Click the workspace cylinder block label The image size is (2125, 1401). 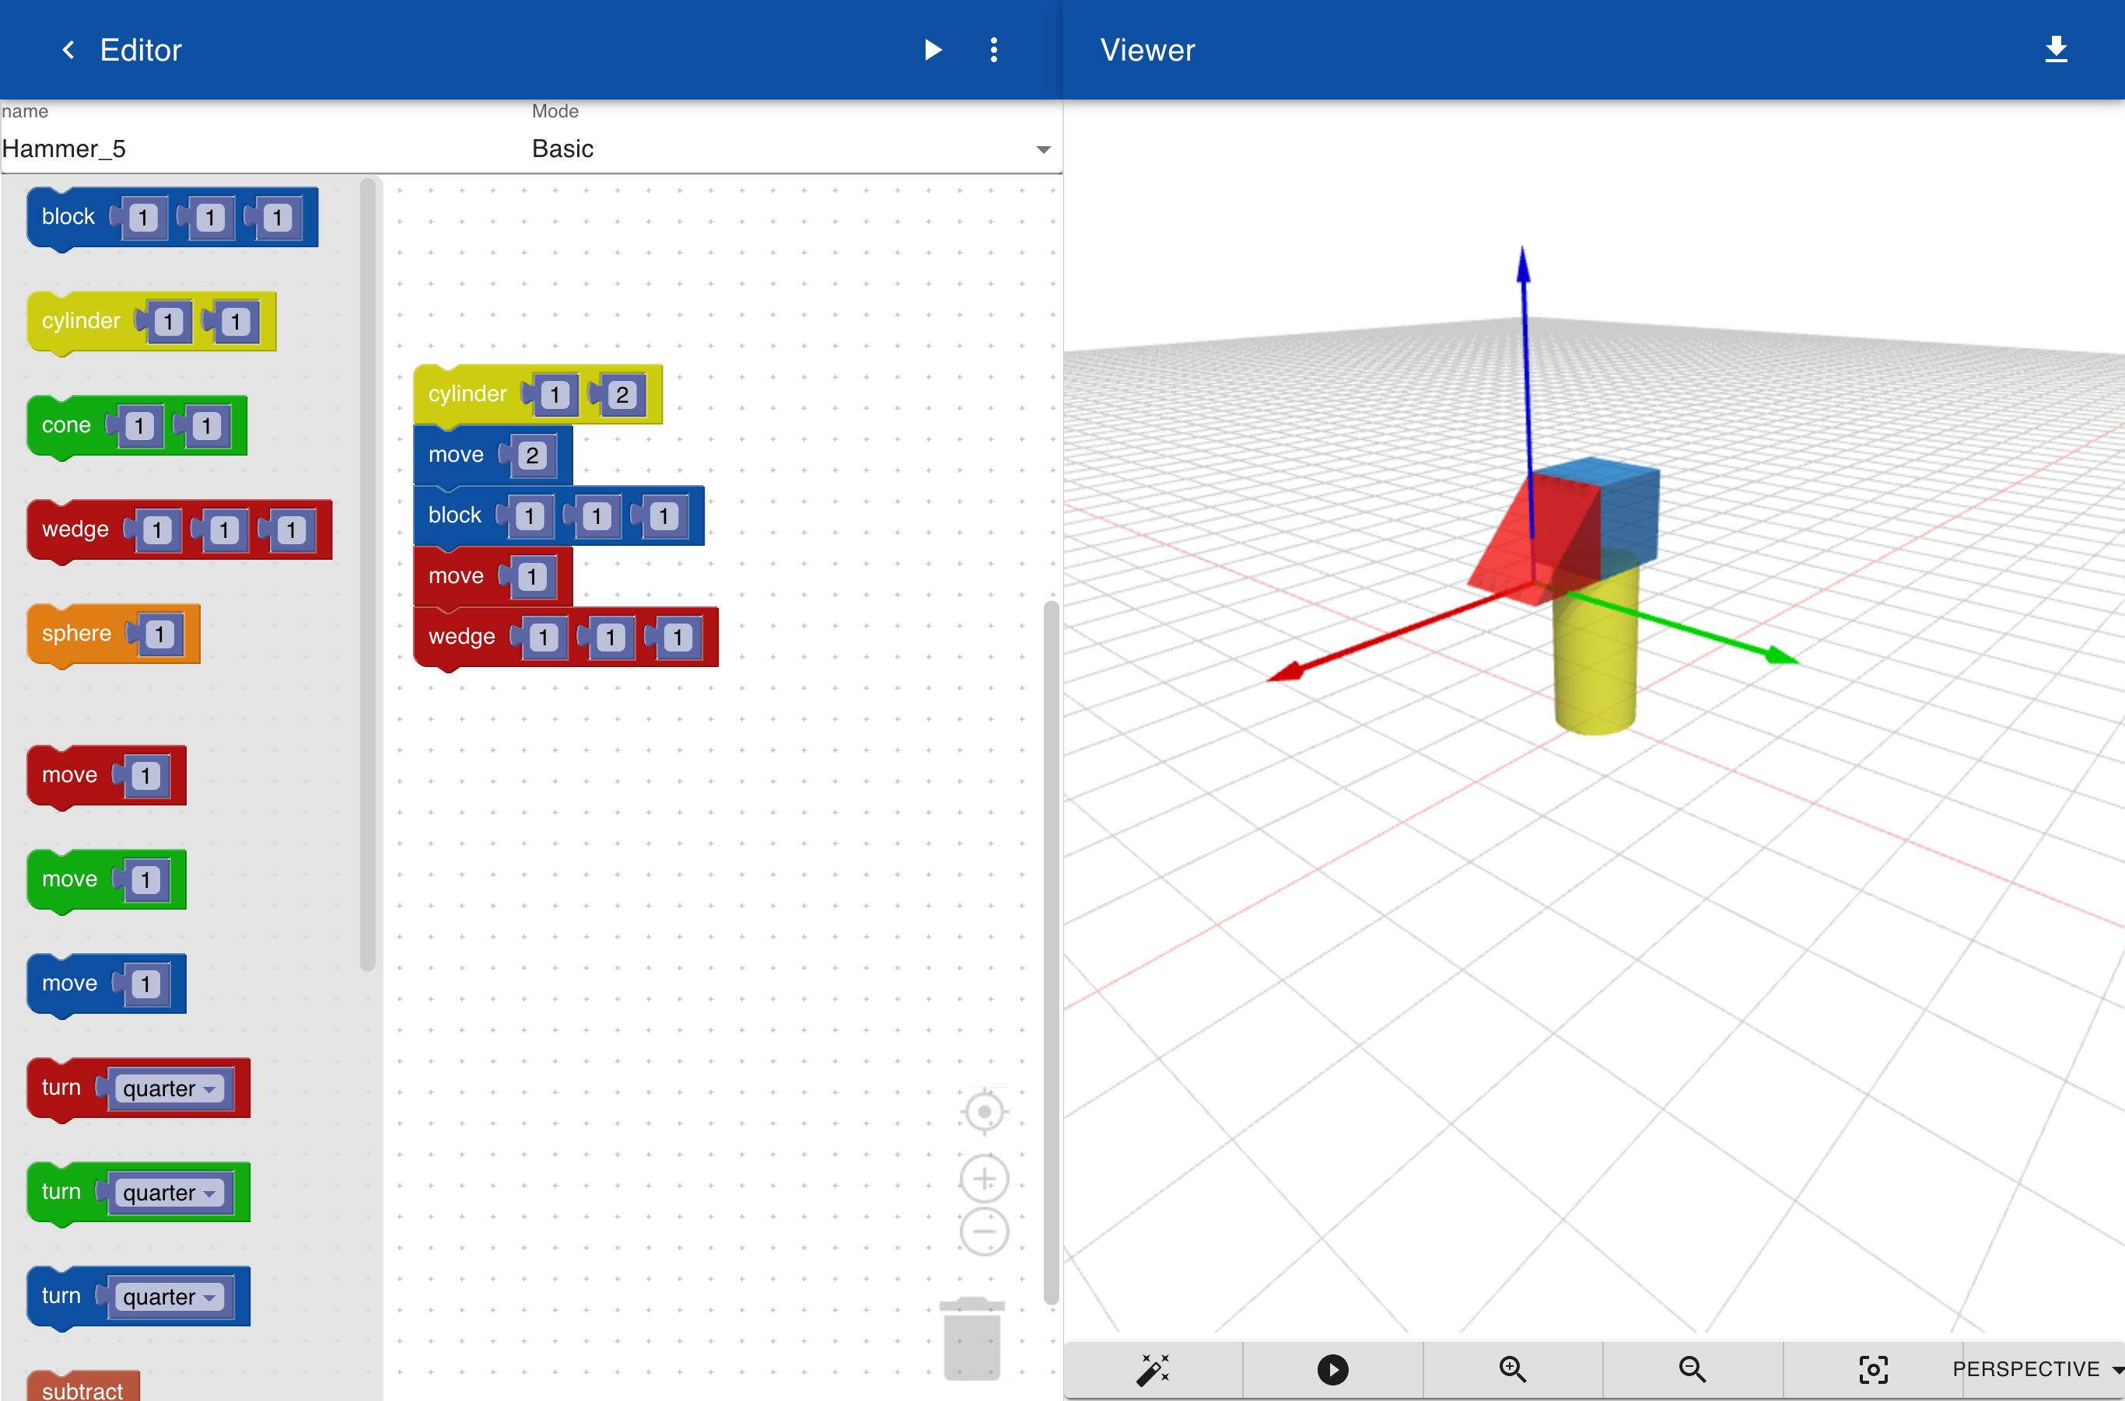tap(467, 394)
